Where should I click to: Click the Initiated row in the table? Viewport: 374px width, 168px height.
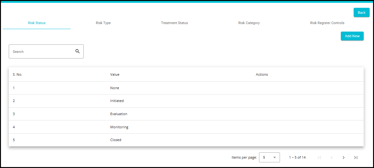point(117,101)
